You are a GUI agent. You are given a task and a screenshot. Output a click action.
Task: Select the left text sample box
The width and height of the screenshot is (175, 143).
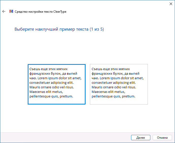pyautogui.click(x=57, y=84)
